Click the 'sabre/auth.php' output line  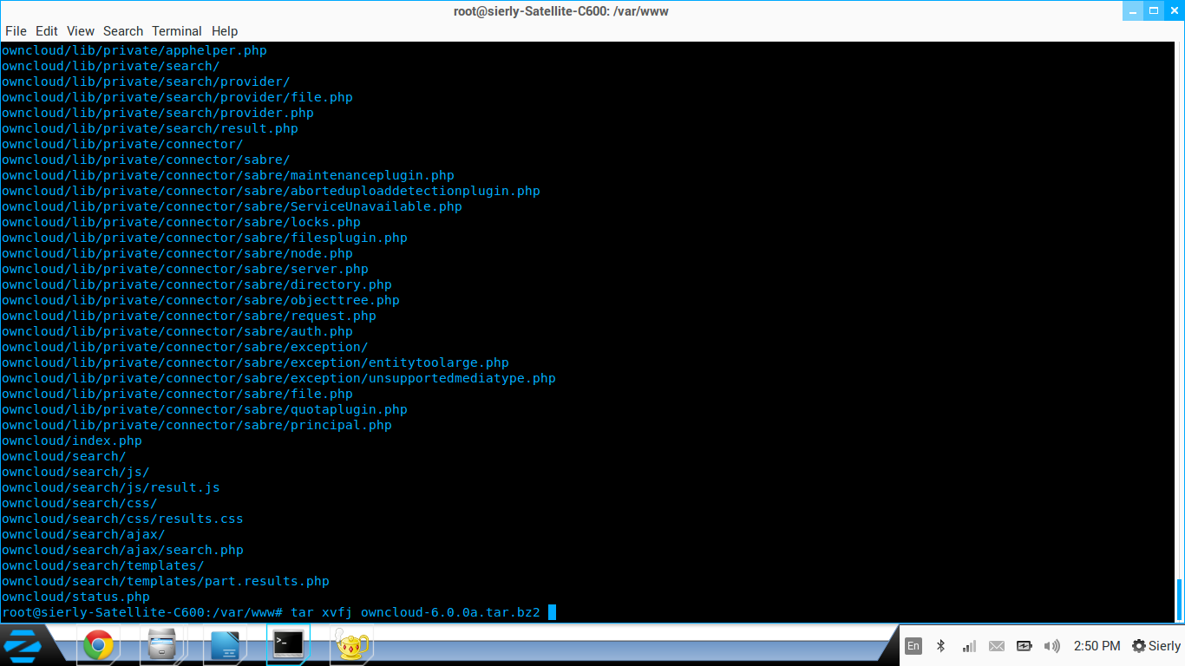pos(177,331)
